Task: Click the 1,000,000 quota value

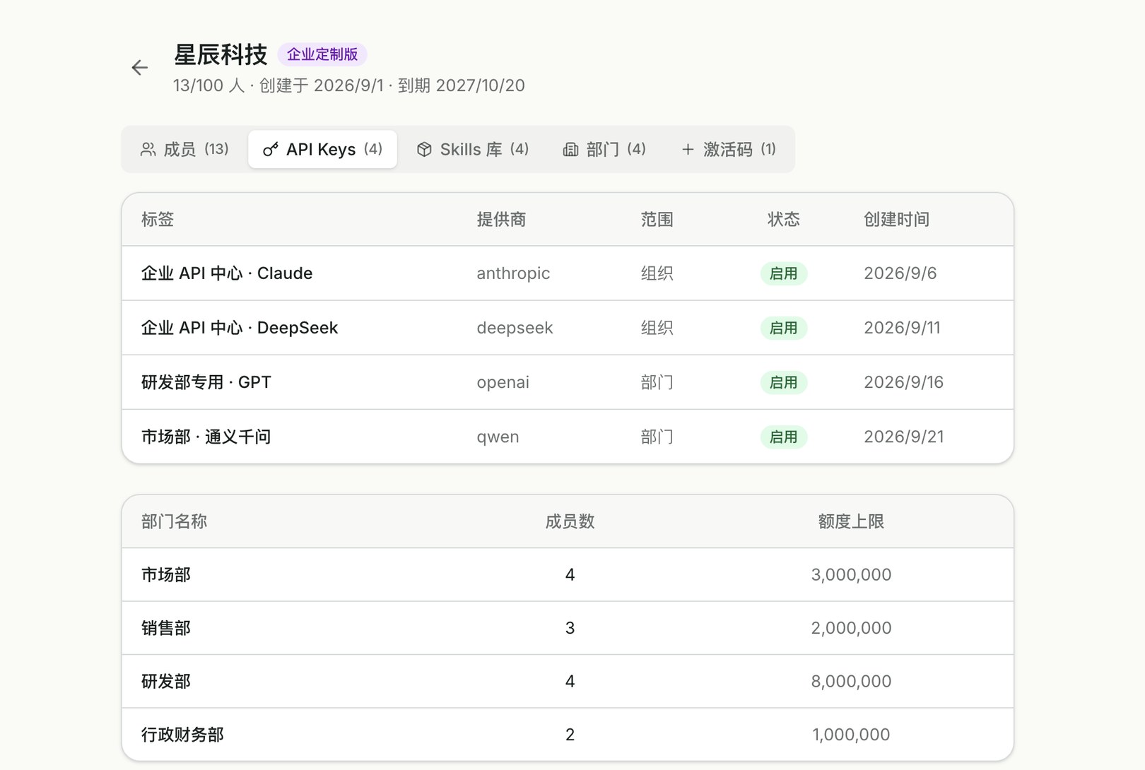Action: point(851,735)
